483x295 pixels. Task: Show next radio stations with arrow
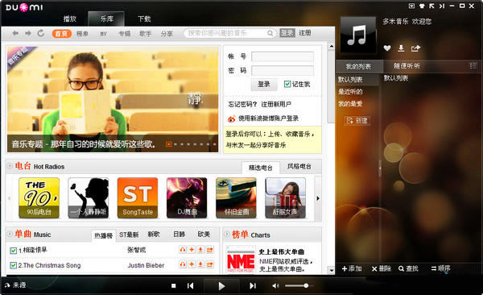[318, 198]
